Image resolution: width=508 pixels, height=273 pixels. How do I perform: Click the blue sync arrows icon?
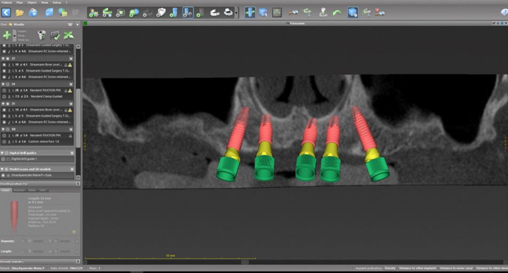49,13
